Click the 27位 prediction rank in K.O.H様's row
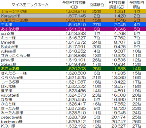Viewport: 146px width, 128px height. pos(137,126)
